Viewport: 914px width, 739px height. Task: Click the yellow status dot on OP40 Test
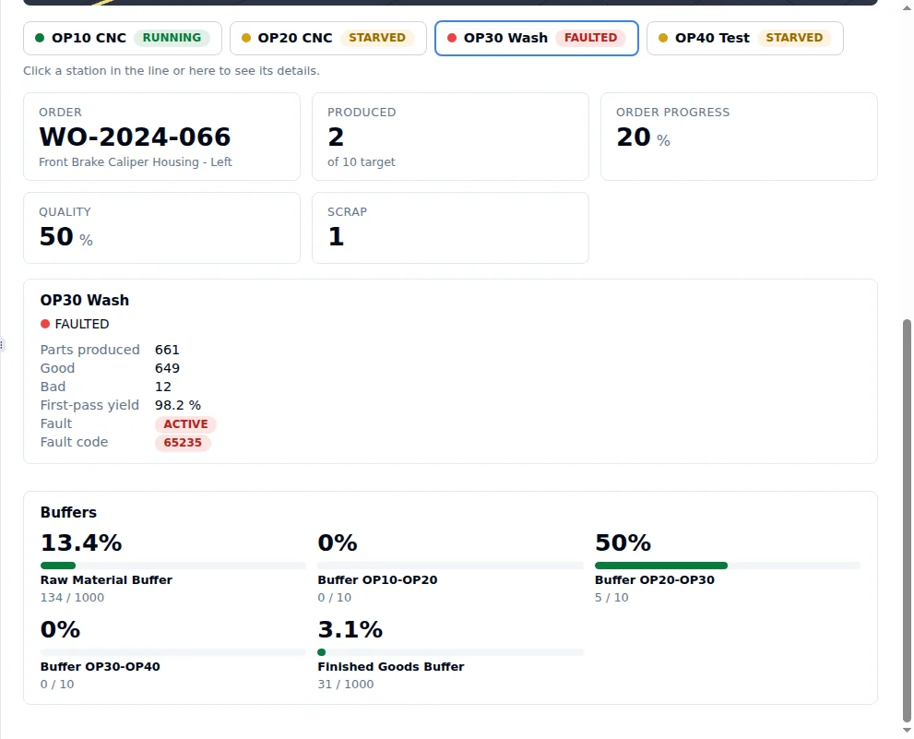[x=663, y=38]
